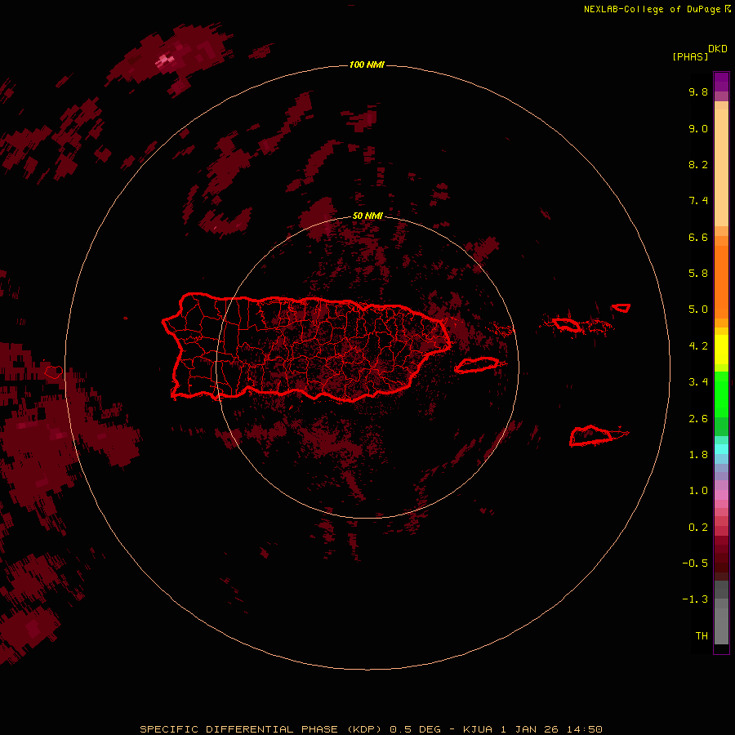
Task: Click the peach swatch near 8.2 on color bar
Action: (721, 169)
